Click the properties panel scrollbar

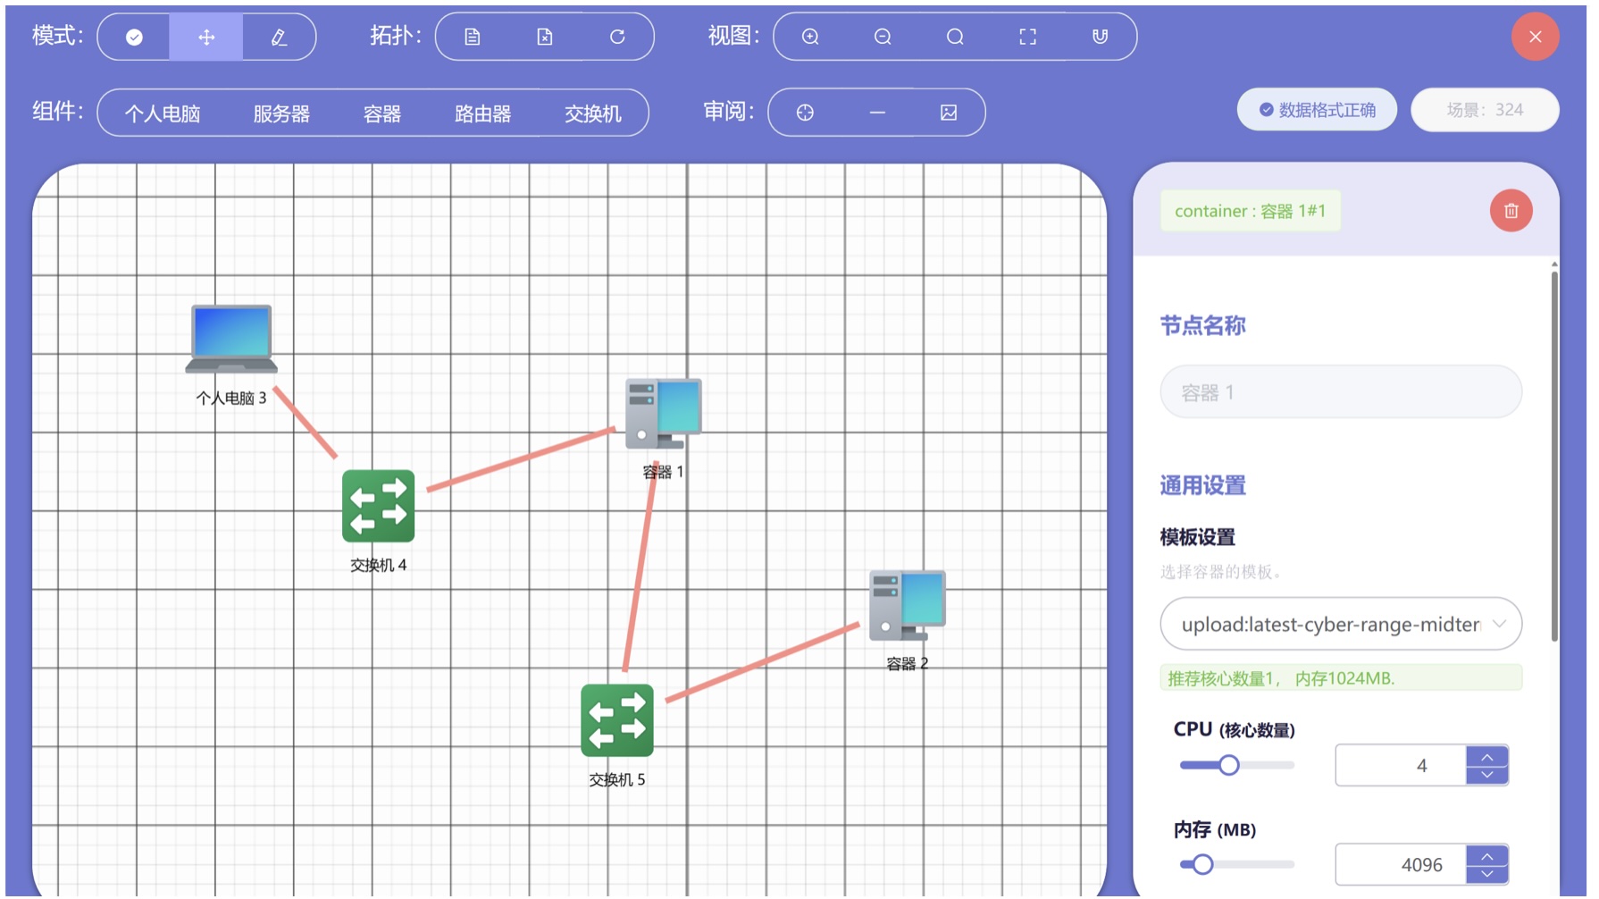click(1554, 456)
